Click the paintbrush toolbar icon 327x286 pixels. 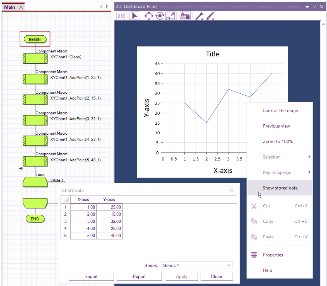click(x=211, y=16)
